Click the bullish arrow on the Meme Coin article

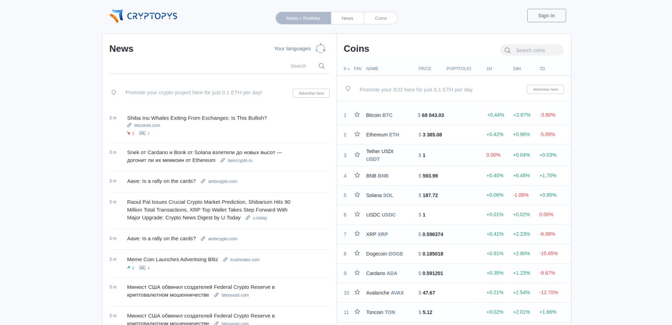[129, 267]
